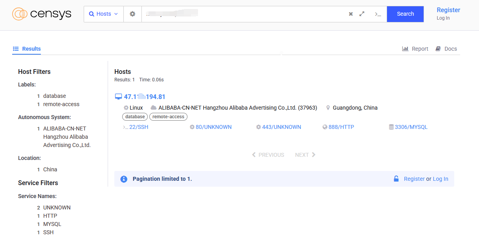Click Register in pagination notice

click(x=414, y=179)
